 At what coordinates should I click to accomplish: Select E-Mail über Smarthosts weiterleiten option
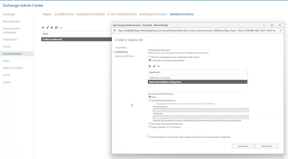tap(150, 60)
